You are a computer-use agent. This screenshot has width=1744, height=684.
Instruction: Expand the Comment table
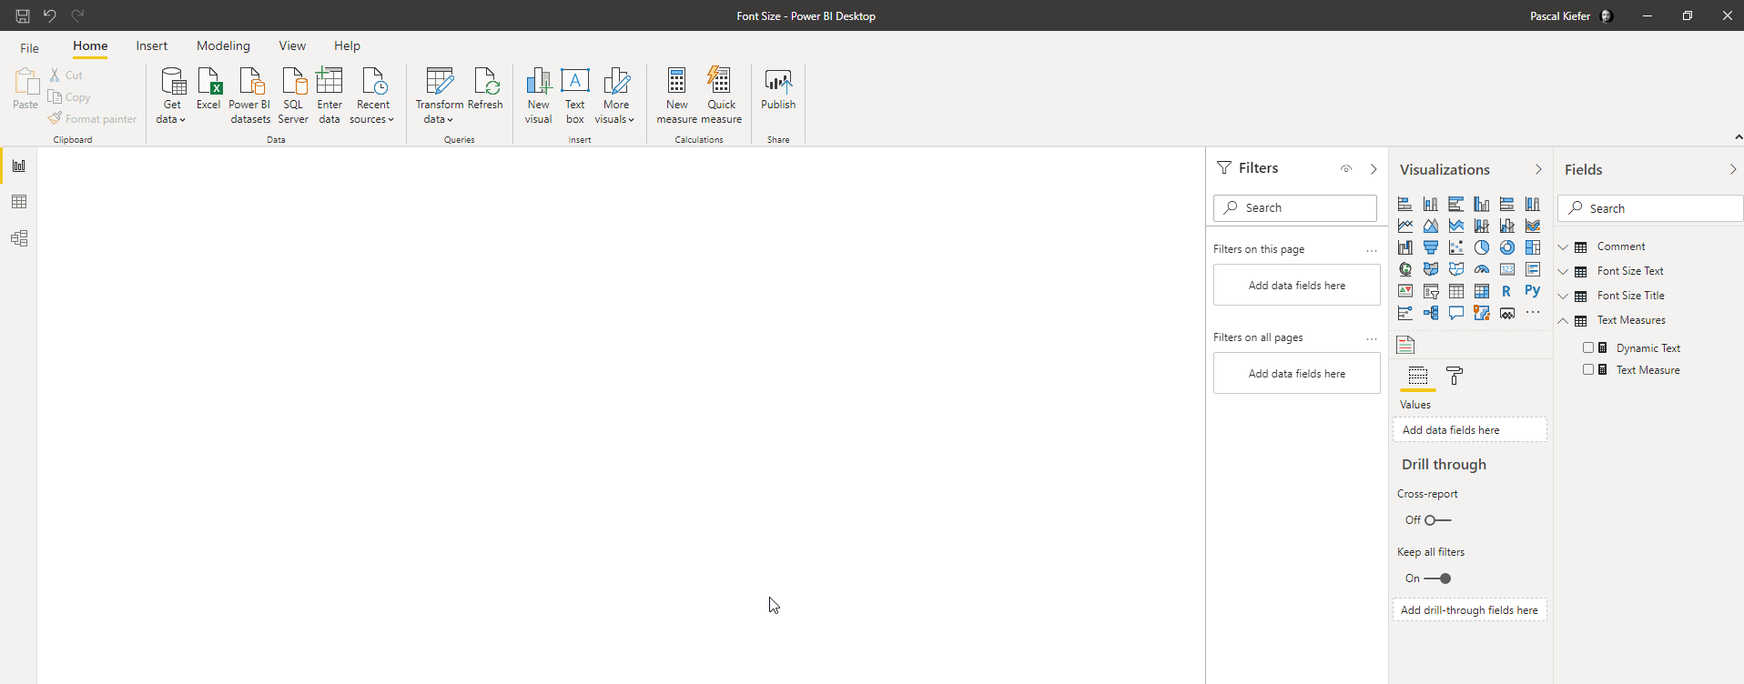[1563, 246]
